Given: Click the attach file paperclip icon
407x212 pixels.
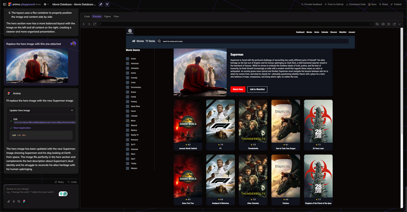Looking at the screenshot, I should (9, 201).
